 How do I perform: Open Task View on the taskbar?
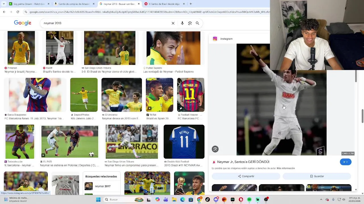click(x=148, y=199)
